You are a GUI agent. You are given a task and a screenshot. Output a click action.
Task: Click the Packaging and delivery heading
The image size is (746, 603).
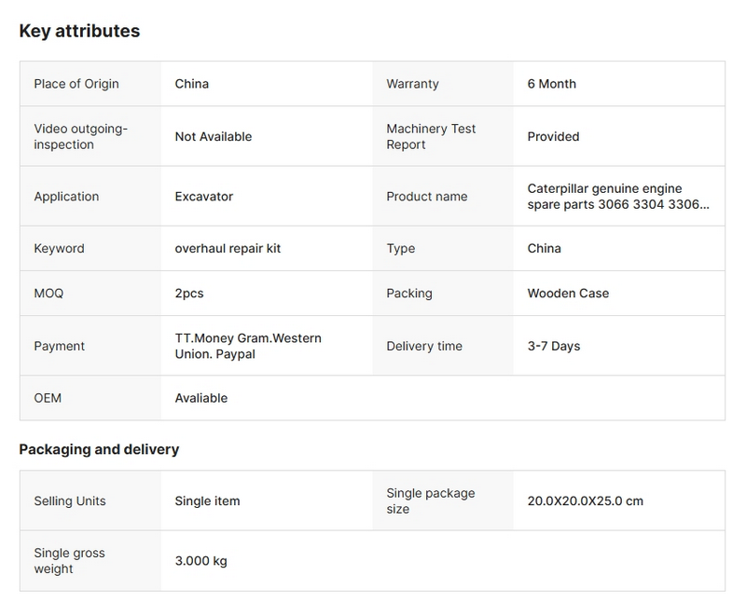(99, 449)
